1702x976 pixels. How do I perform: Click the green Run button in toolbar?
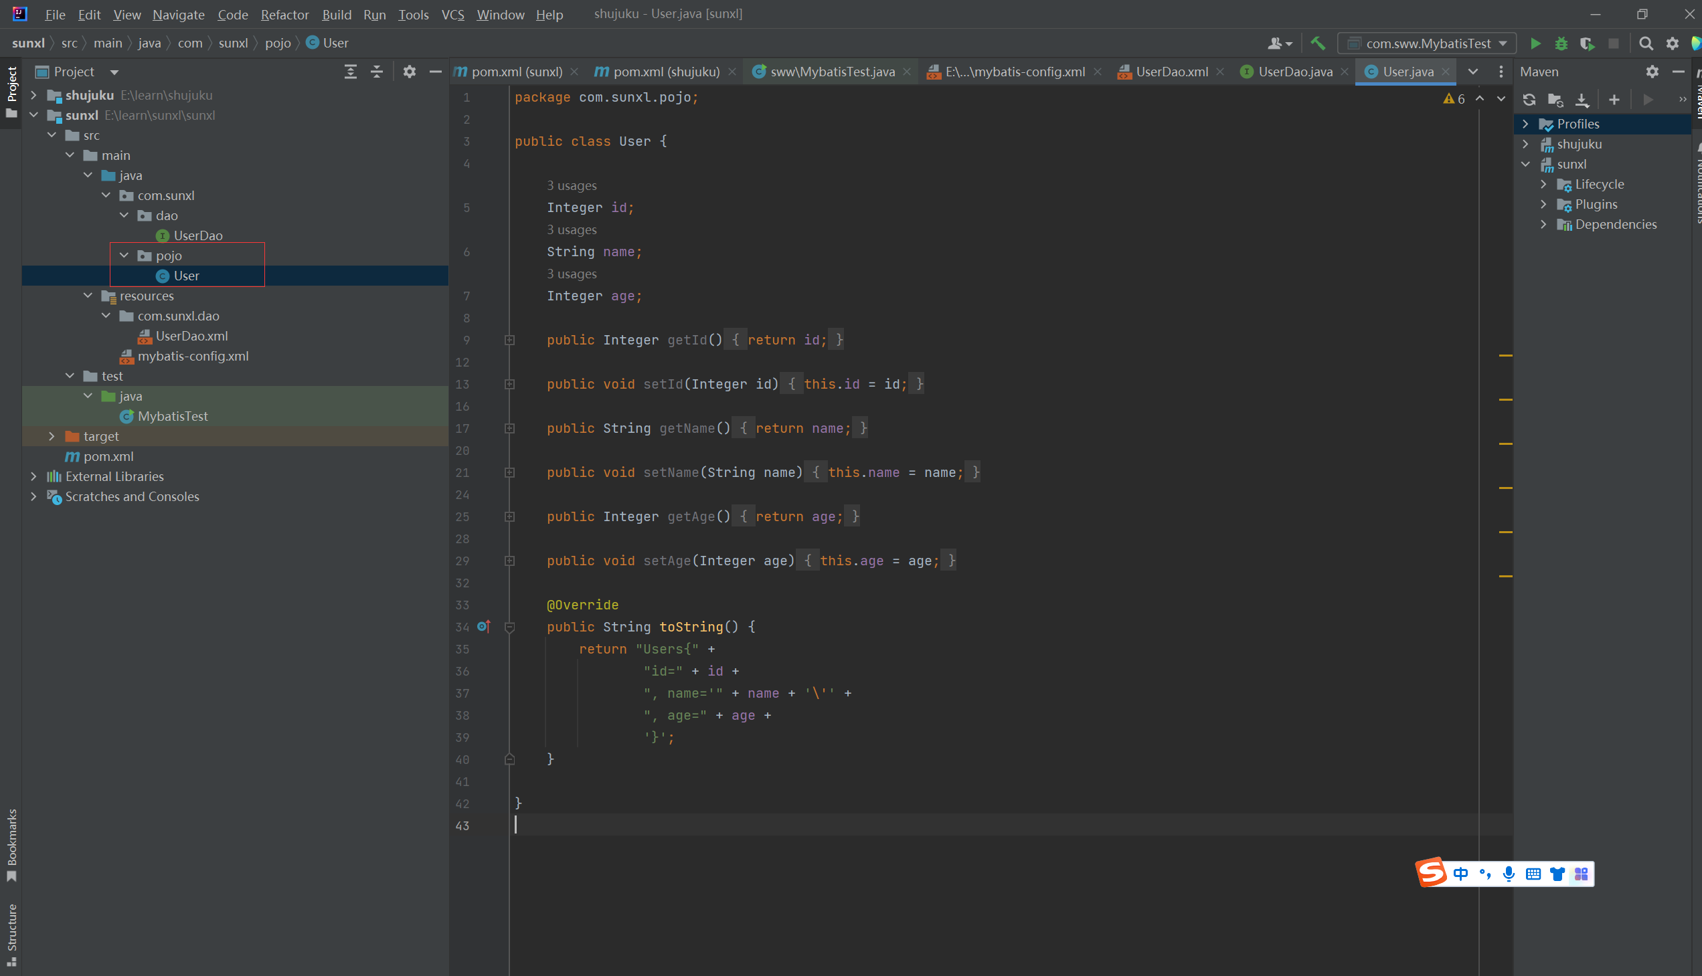[1535, 43]
